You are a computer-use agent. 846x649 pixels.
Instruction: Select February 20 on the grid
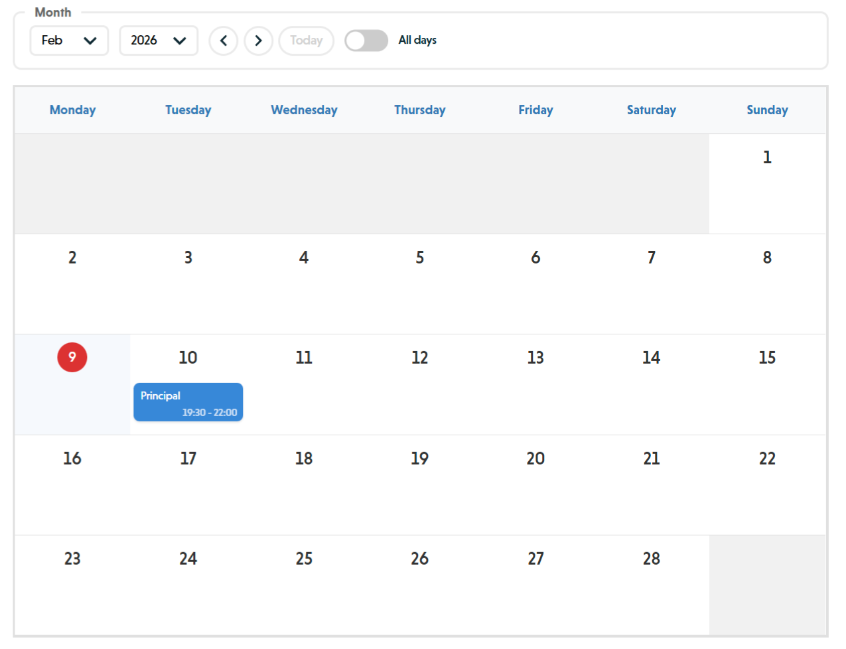coord(535,484)
